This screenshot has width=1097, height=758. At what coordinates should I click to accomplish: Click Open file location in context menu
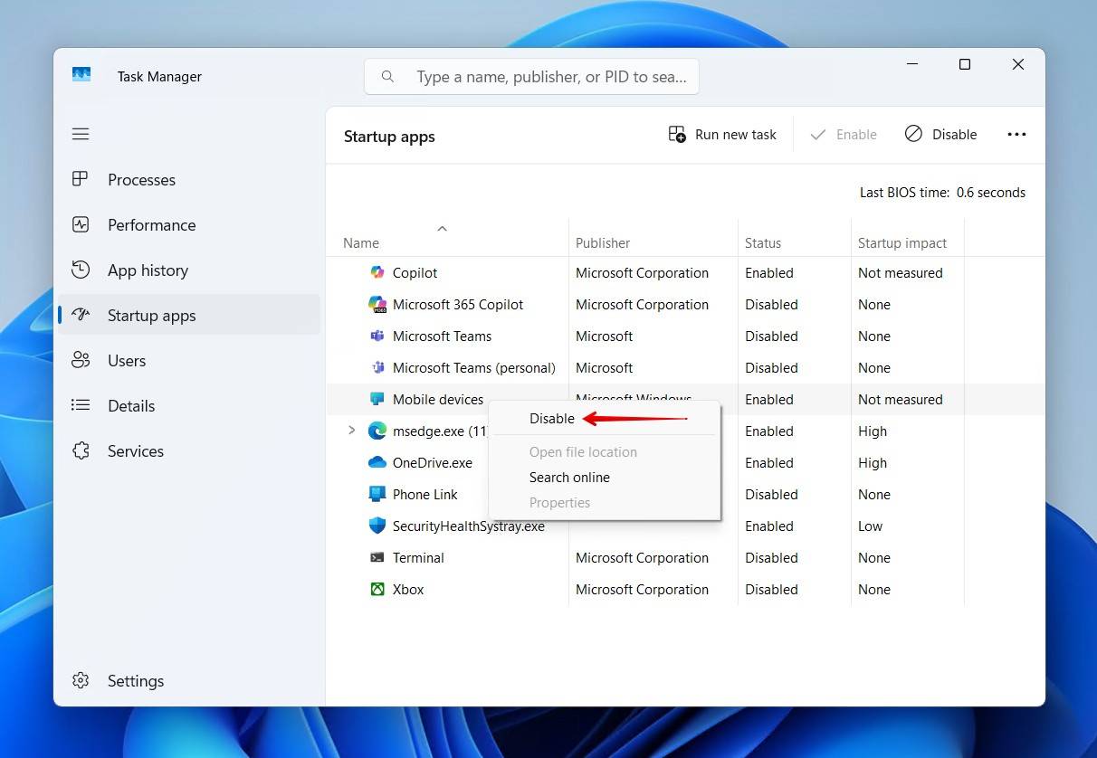click(583, 451)
